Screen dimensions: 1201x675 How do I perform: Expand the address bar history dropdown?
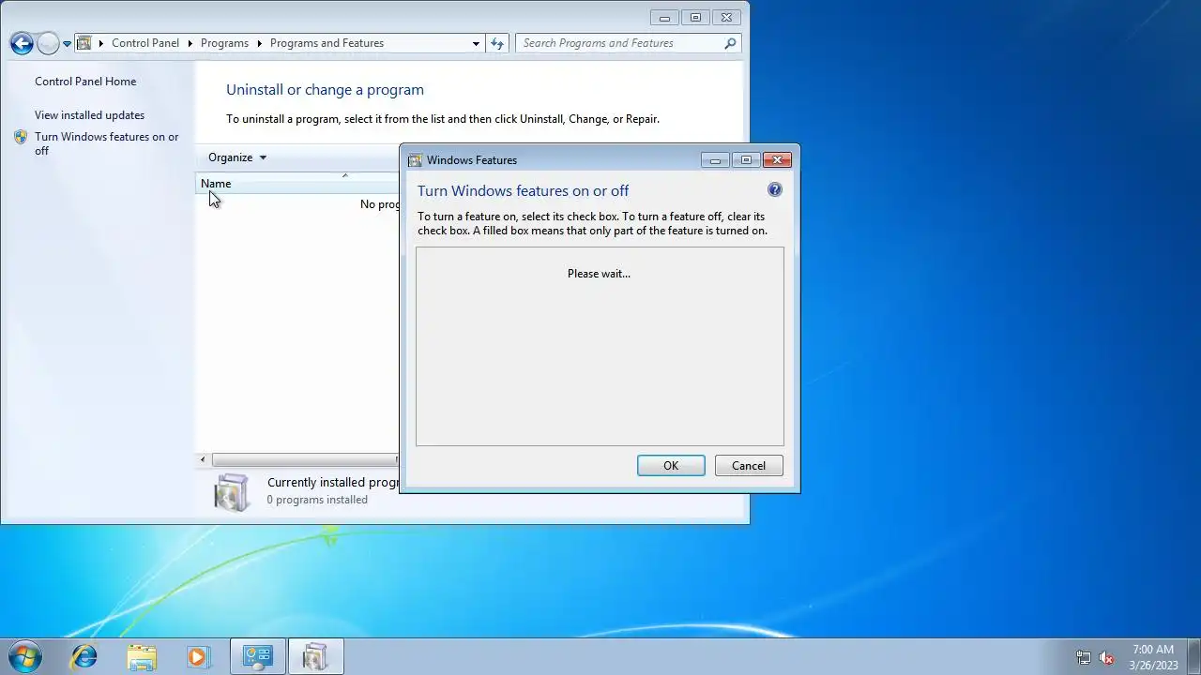tap(476, 43)
